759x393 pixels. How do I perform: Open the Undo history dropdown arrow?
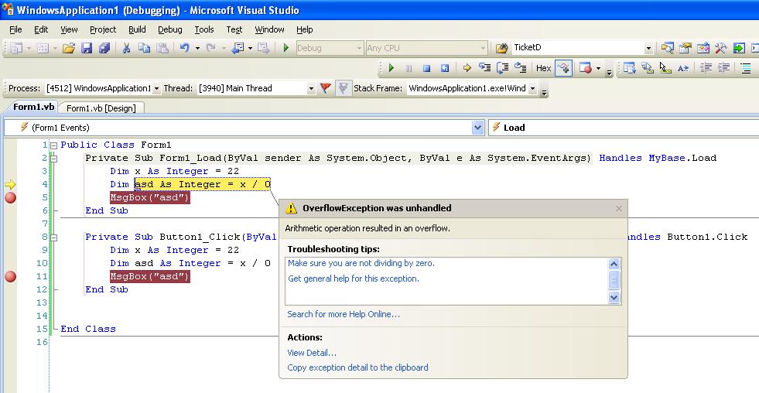197,48
